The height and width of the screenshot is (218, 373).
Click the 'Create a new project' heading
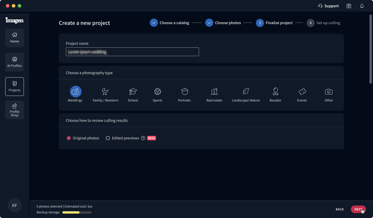pyautogui.click(x=85, y=23)
